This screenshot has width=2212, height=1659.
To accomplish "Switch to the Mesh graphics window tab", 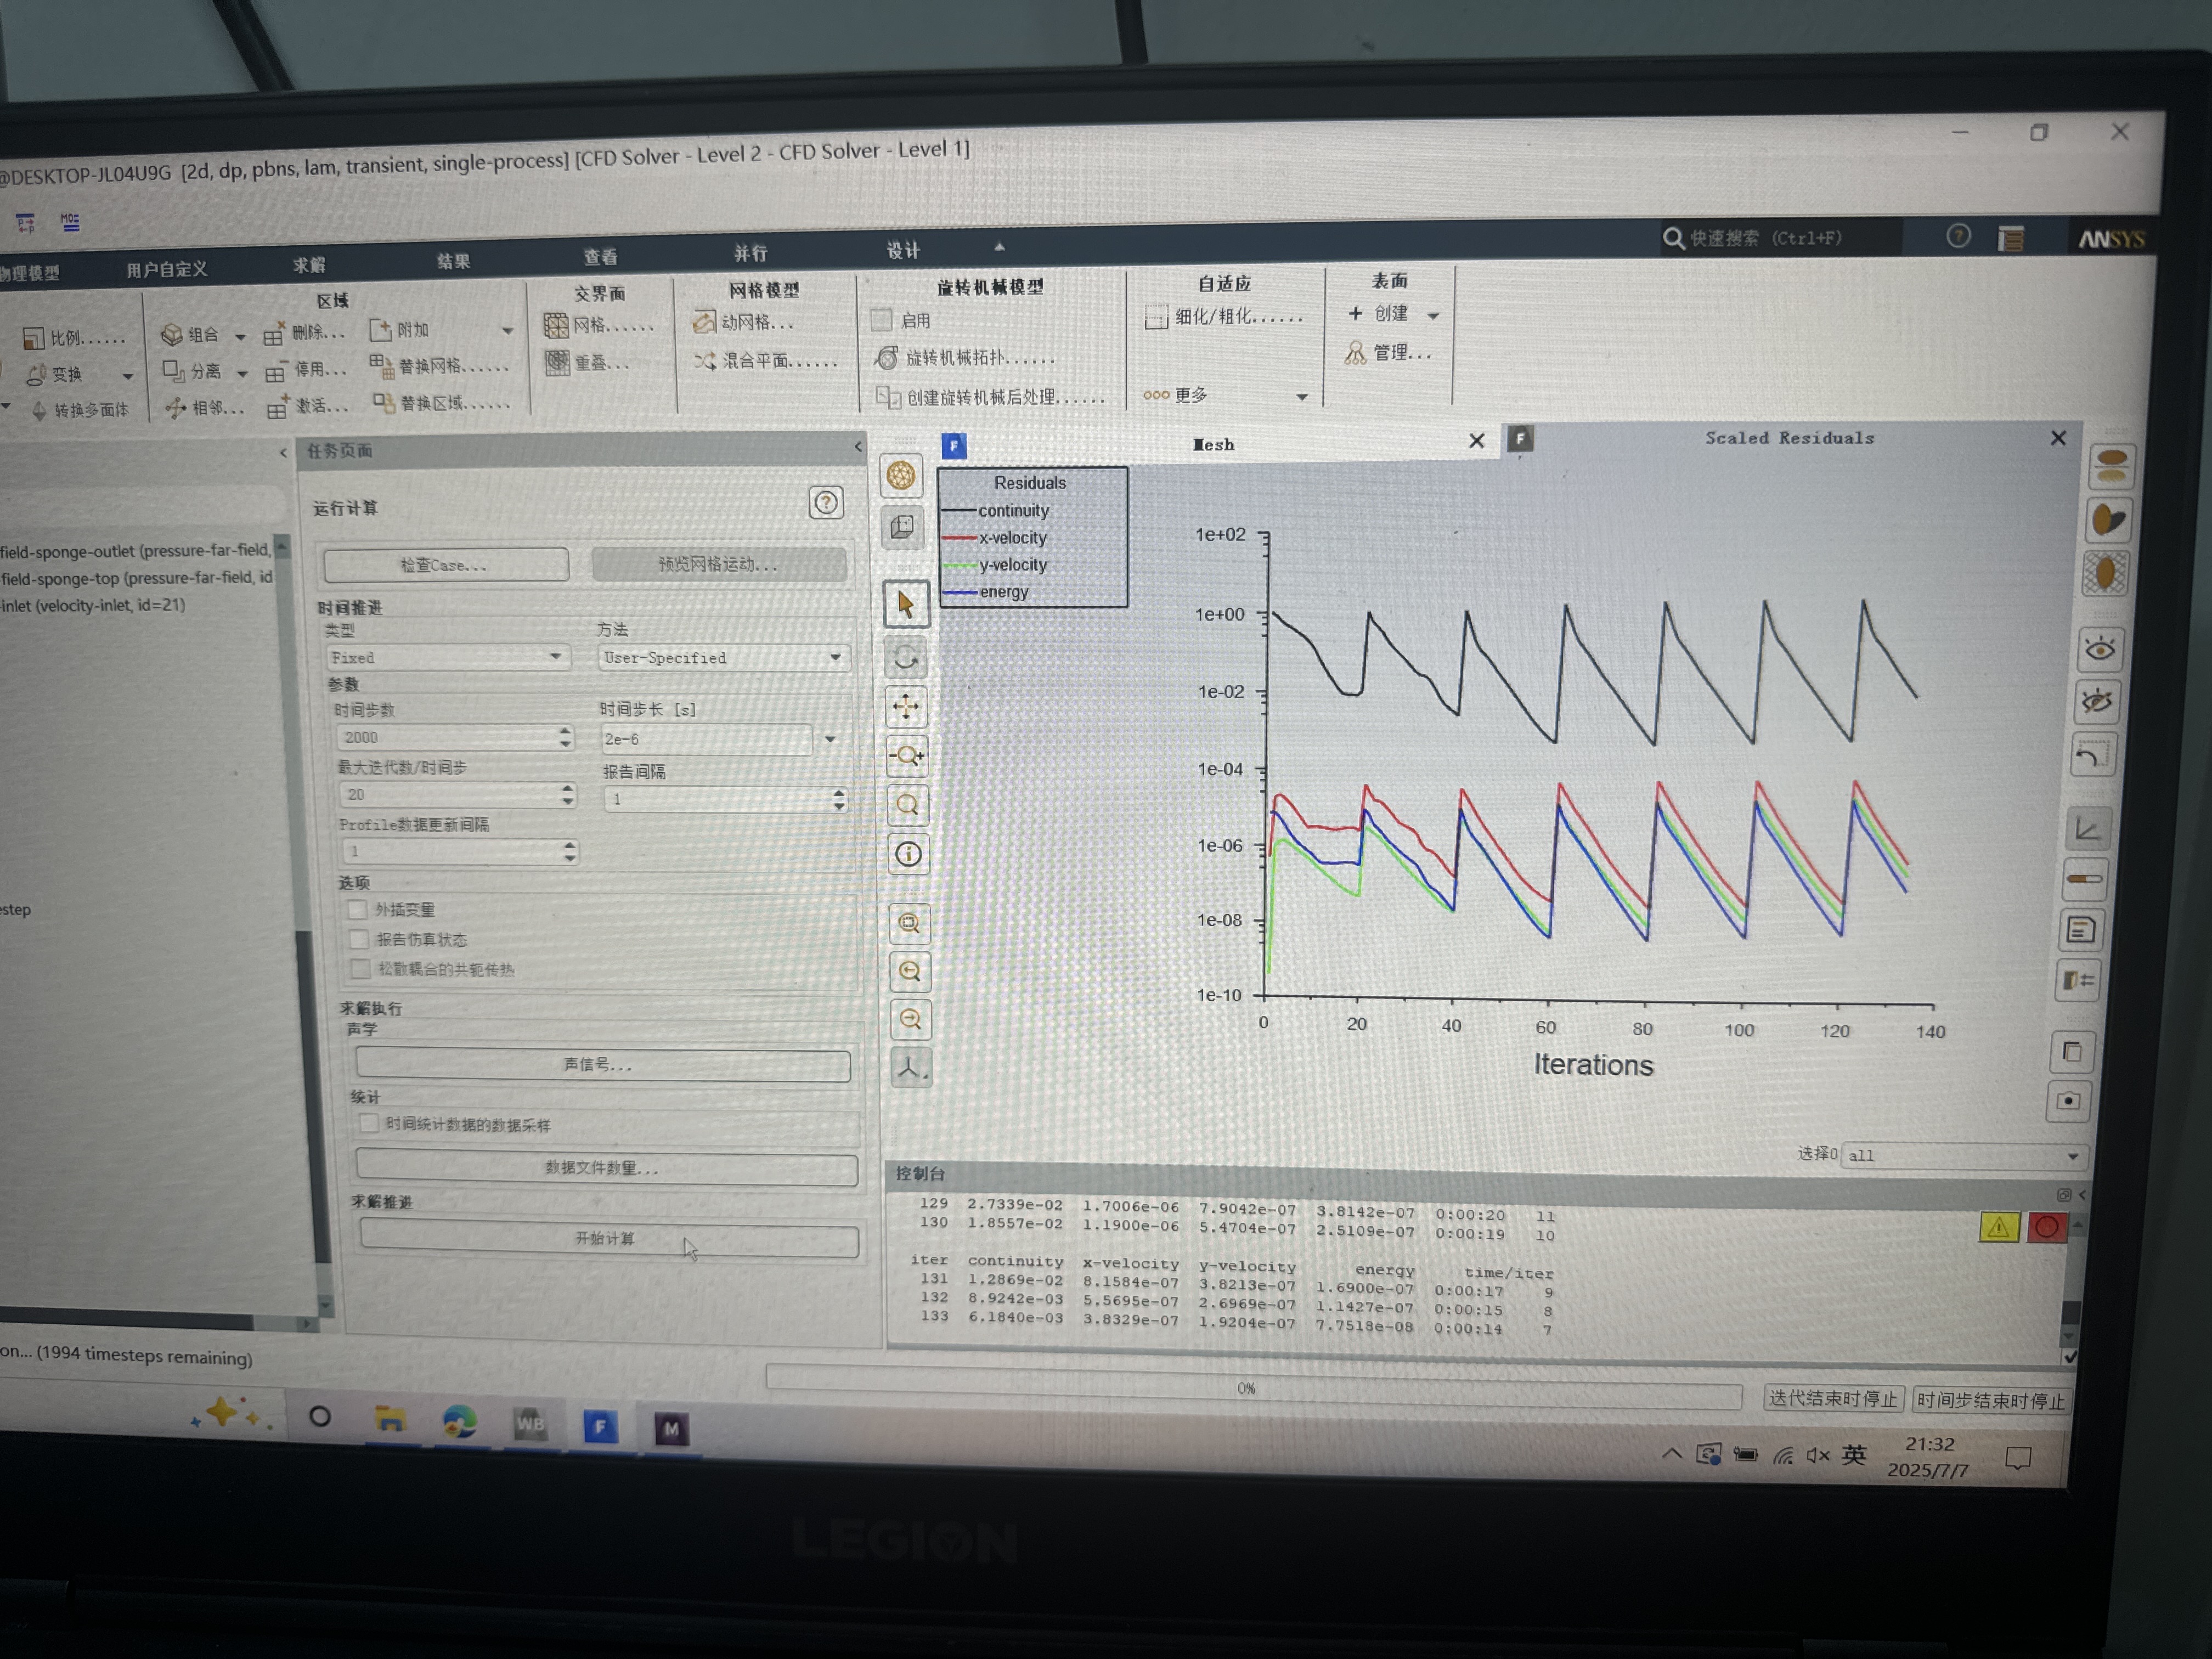I will point(1213,445).
